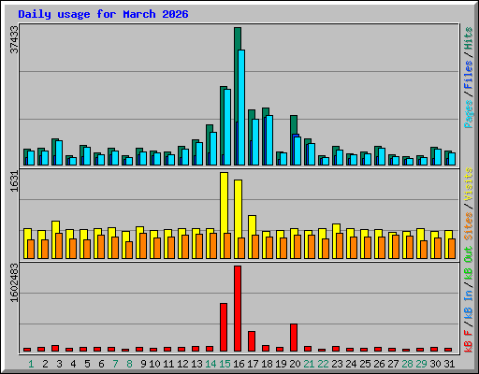The image size is (479, 374).
Task: Click the Visits legend label
Action: click(x=469, y=184)
